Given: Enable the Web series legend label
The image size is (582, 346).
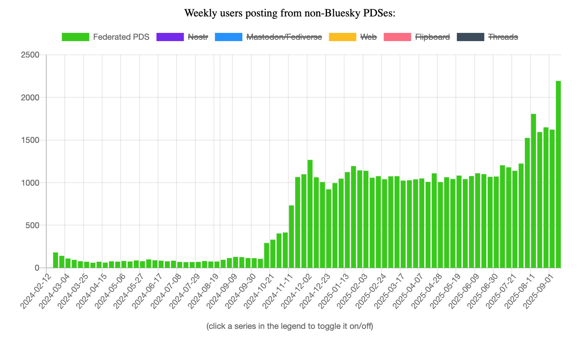Looking at the screenshot, I should click(x=368, y=37).
